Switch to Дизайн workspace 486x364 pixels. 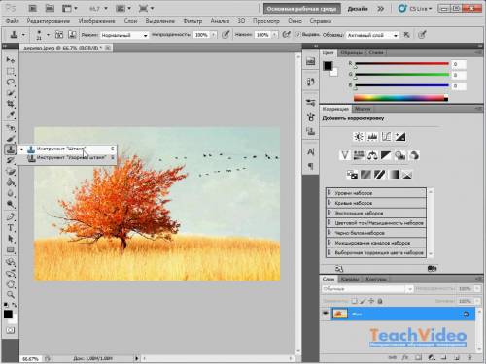click(x=358, y=9)
